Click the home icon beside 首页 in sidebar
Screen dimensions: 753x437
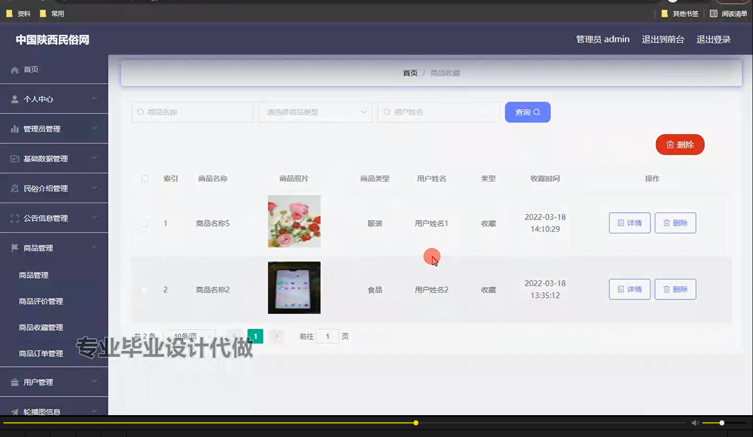click(14, 70)
